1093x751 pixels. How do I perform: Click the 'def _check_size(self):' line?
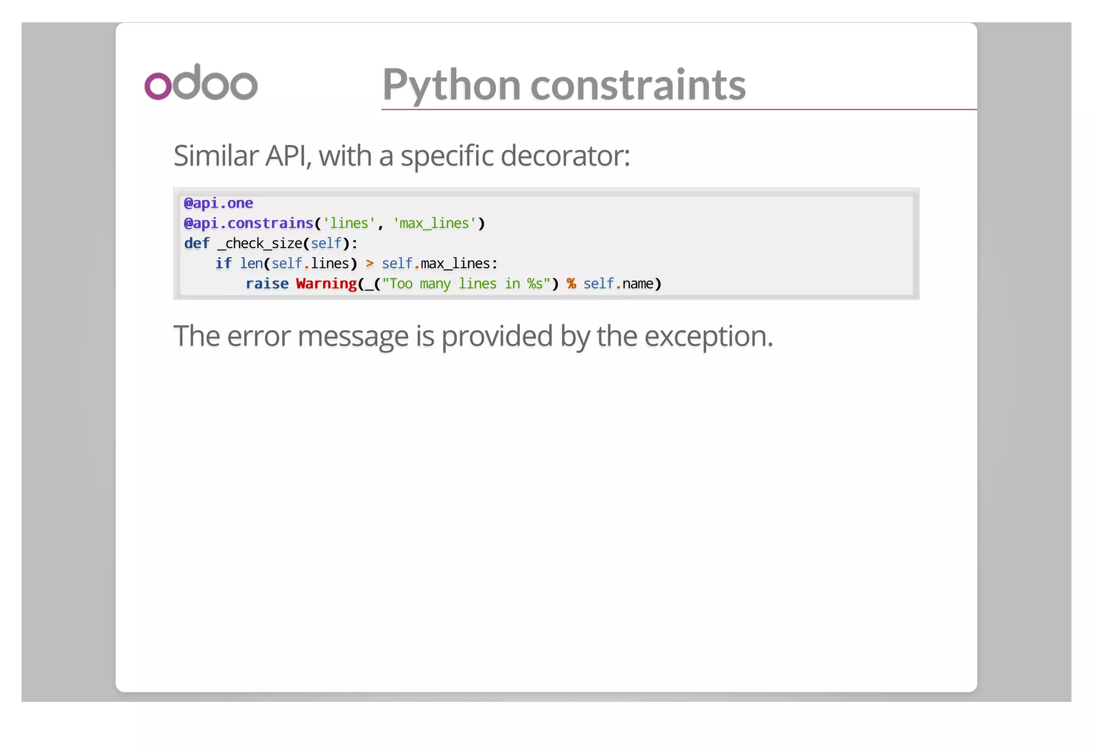[271, 243]
